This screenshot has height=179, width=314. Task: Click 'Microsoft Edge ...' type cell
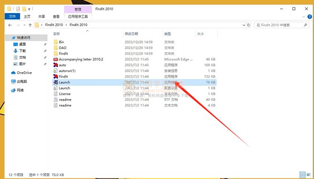(178, 59)
